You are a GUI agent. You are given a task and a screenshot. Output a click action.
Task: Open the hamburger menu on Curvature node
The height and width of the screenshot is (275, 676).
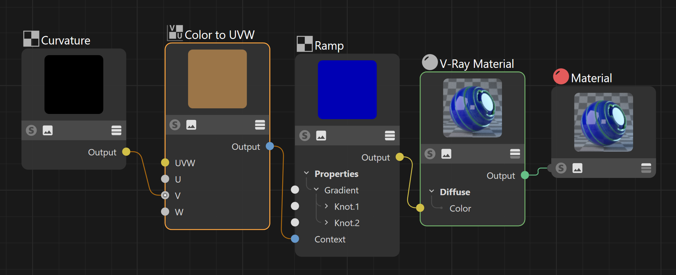[116, 130]
